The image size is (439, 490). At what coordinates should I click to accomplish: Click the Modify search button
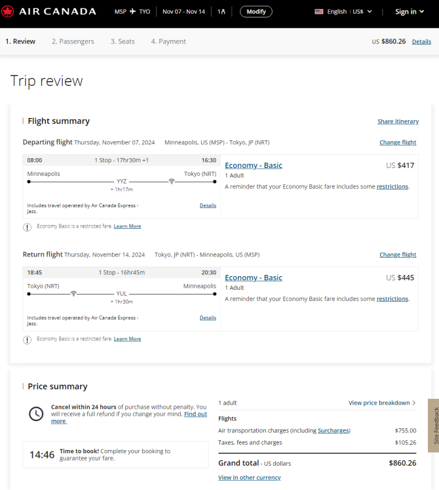[x=256, y=12]
